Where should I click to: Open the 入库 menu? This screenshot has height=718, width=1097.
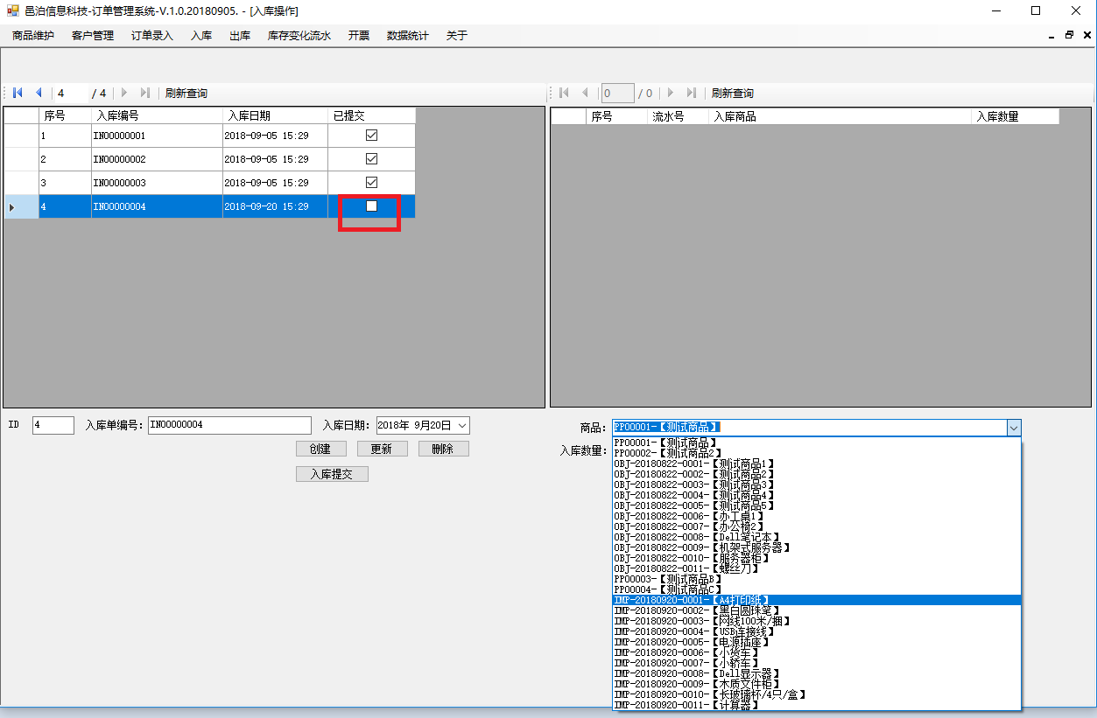click(x=201, y=36)
